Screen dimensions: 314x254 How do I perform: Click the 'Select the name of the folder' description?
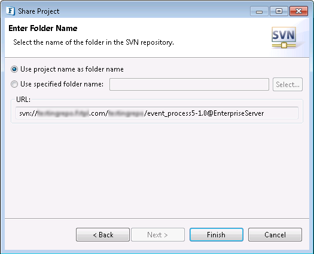pyautogui.click(x=93, y=42)
